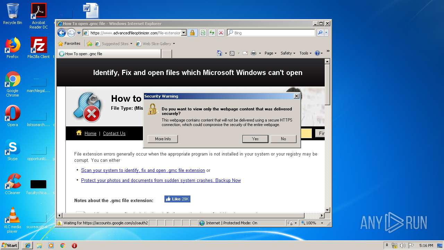Screen dimensions: 444x250
Task: Click More Info in the Security Warning
Action: 163,139
